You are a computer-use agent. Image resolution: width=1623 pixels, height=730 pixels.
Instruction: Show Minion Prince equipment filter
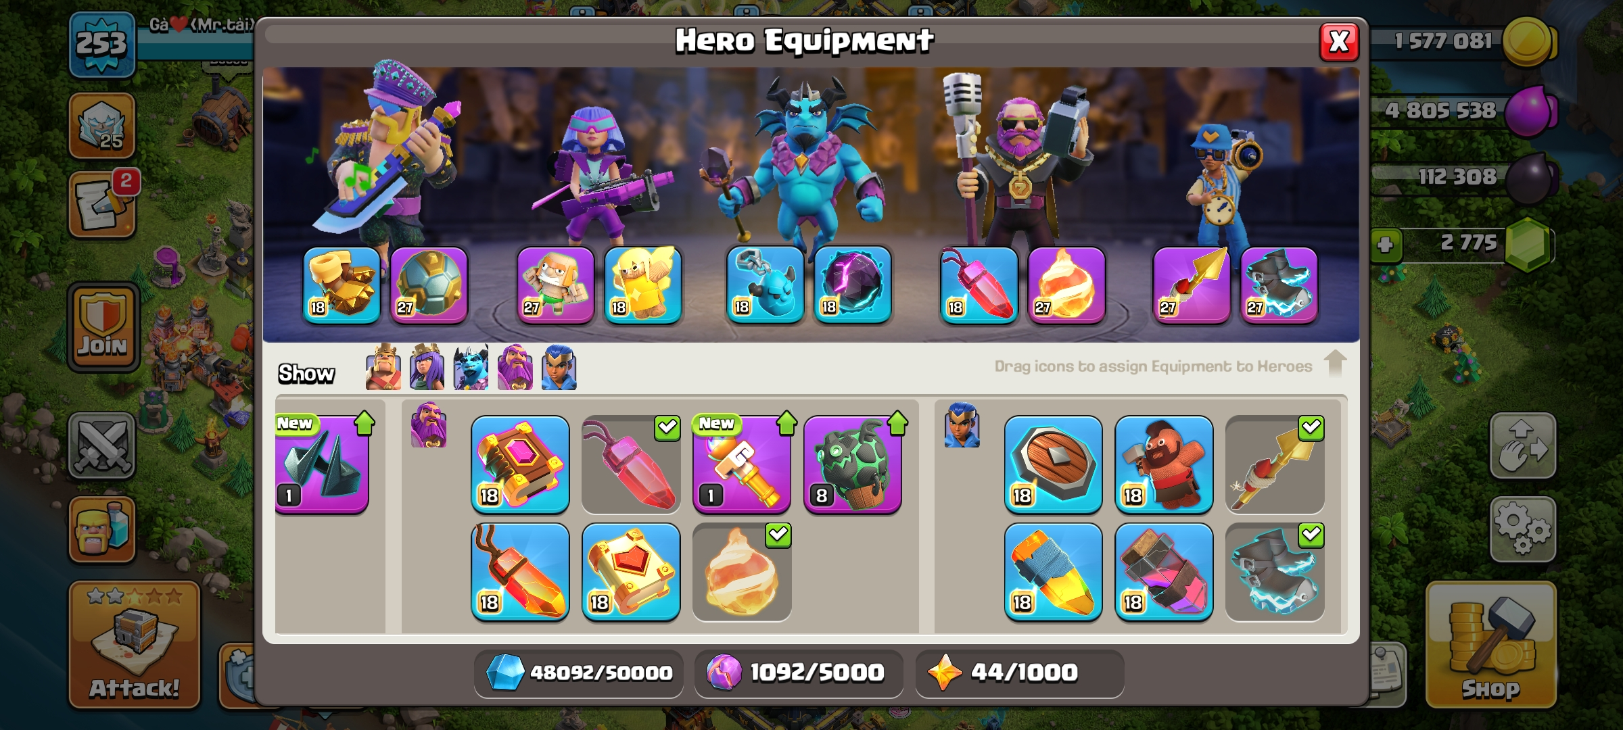click(x=471, y=367)
